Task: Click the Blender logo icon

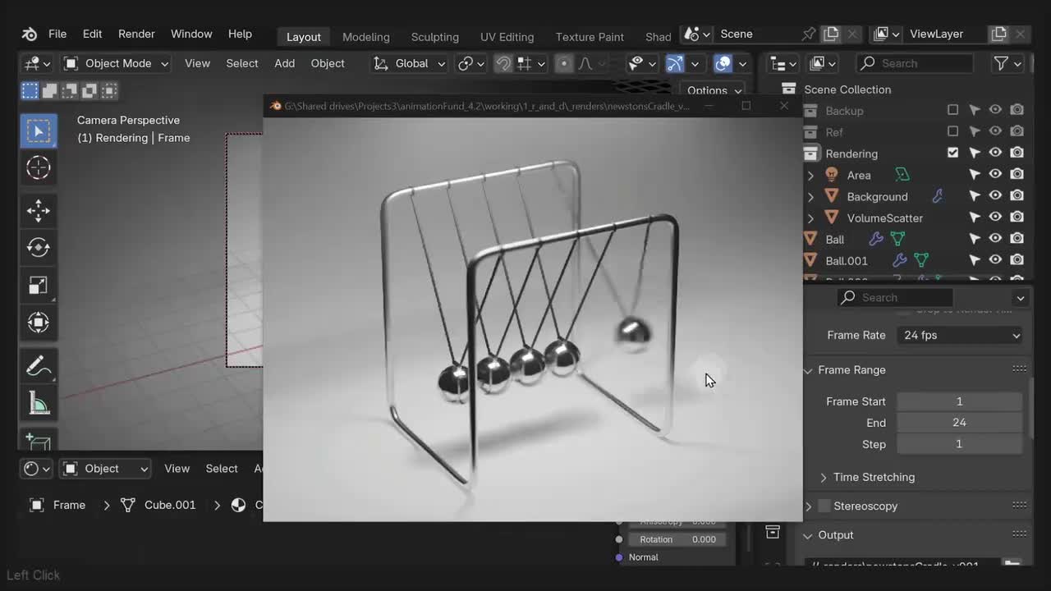Action: tap(29, 34)
